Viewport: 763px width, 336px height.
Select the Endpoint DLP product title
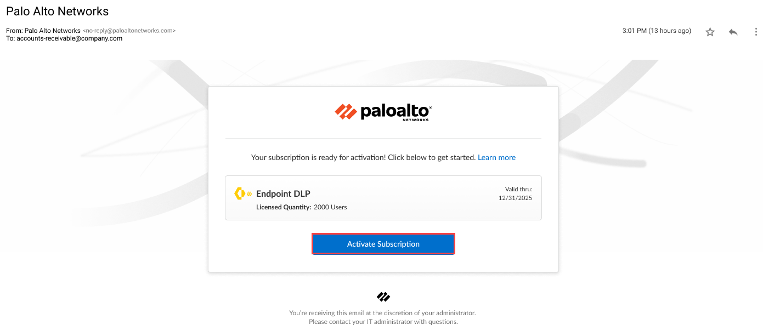283,193
